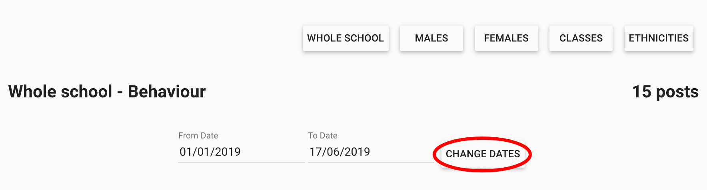Show results for the whole school
The height and width of the screenshot is (190, 707).
346,38
